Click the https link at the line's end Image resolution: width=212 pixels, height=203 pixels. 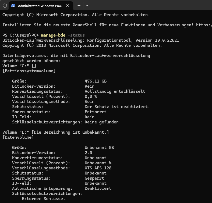pyautogui.click(x=204, y=25)
